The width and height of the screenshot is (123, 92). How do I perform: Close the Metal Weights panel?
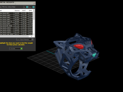click(34, 3)
